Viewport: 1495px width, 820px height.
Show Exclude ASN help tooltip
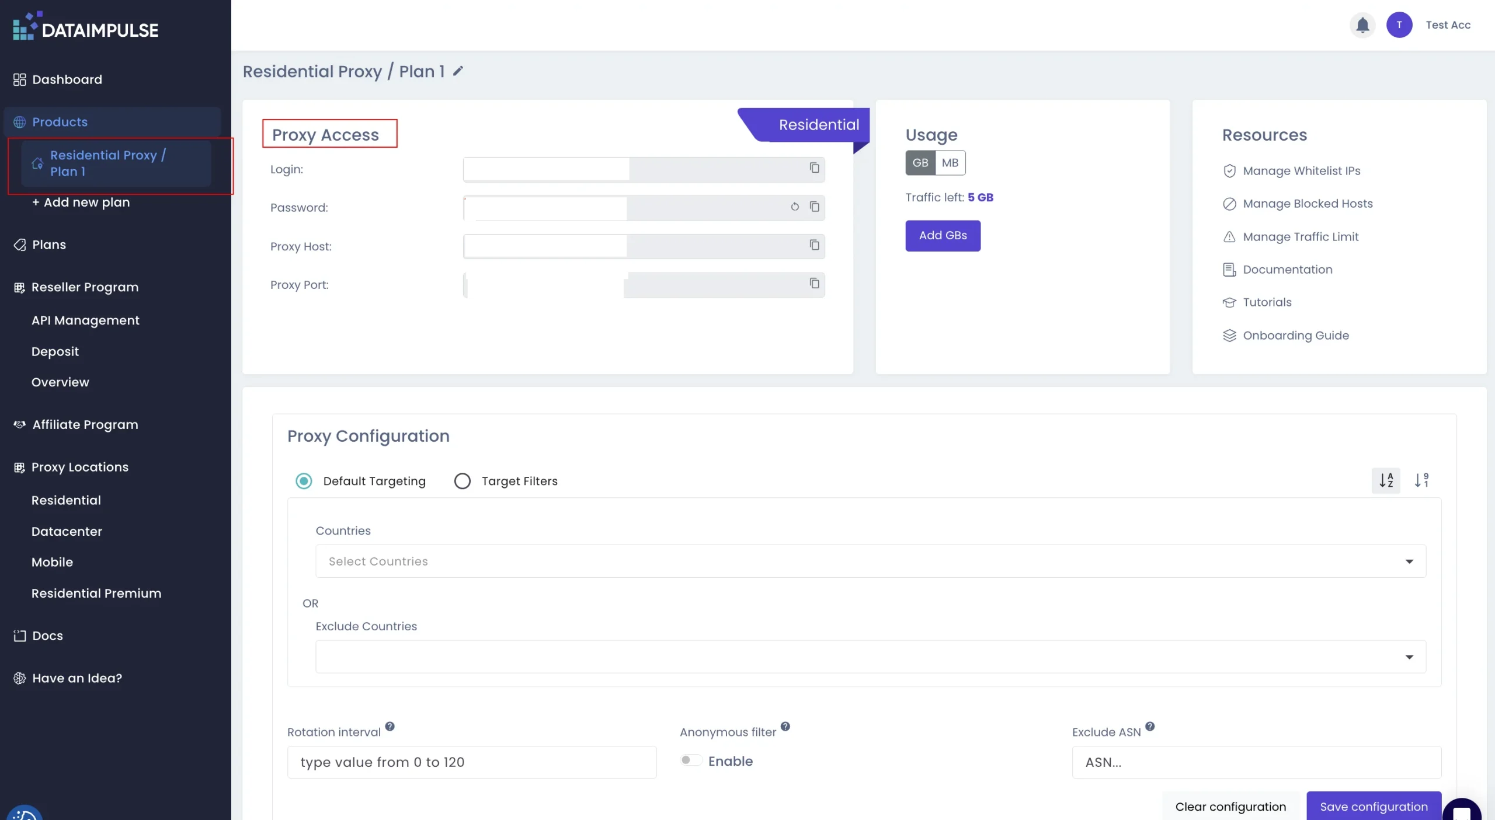[x=1150, y=727]
